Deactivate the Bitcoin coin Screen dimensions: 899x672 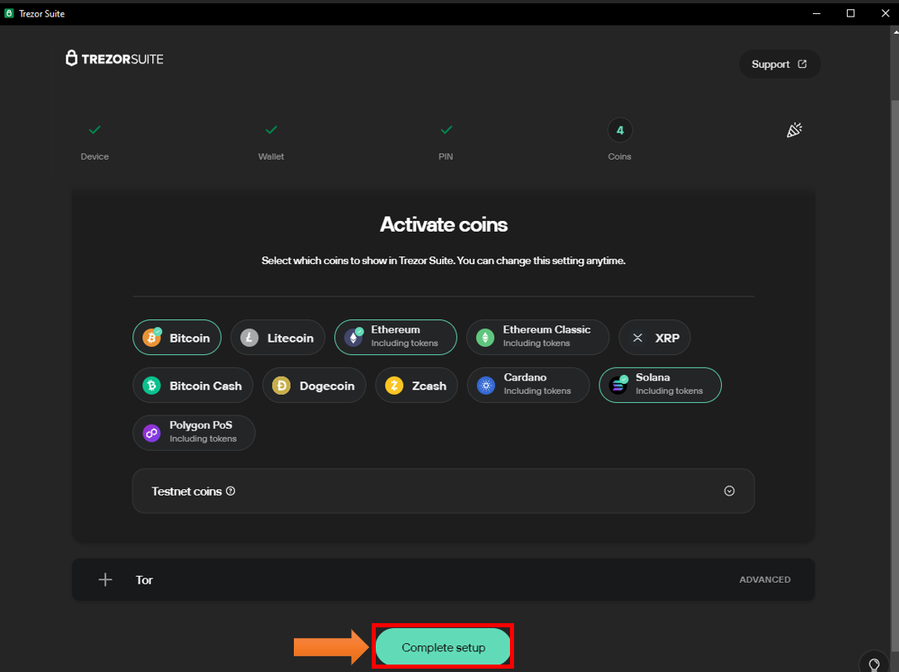point(176,338)
